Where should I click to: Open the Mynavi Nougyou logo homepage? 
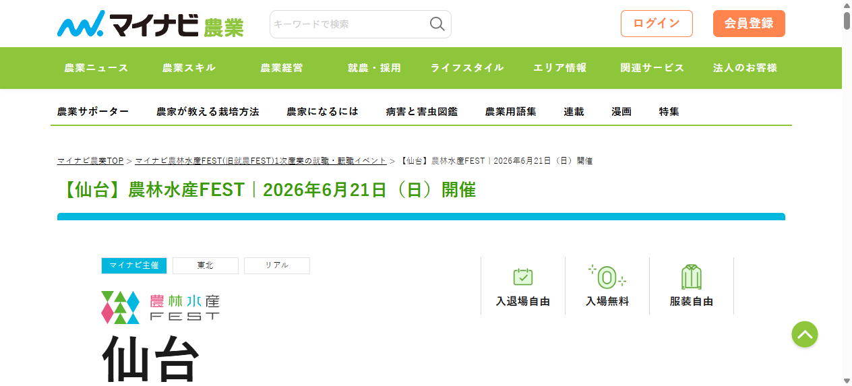click(150, 24)
